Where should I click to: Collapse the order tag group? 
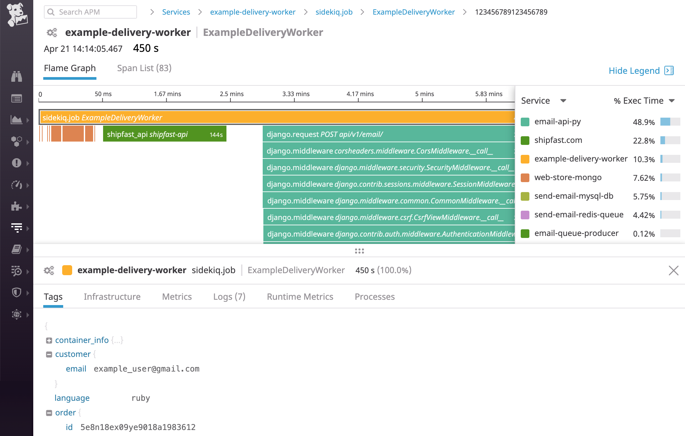pyautogui.click(x=49, y=412)
